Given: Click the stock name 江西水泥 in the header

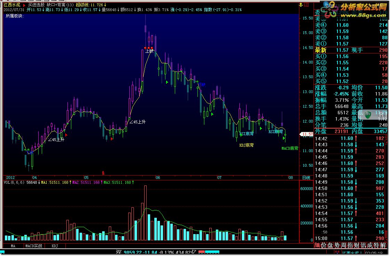Looking at the screenshot, I should pos(12,5).
